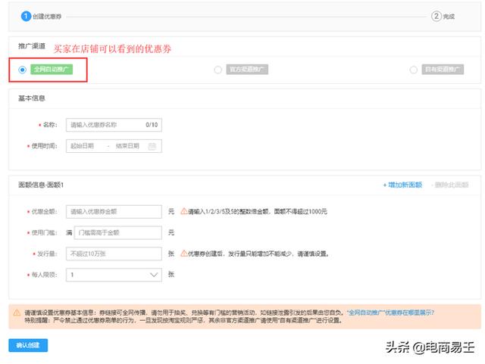This screenshot has width=485, height=364.
Task: Open the 起始日期 date picker
Action: point(85,146)
